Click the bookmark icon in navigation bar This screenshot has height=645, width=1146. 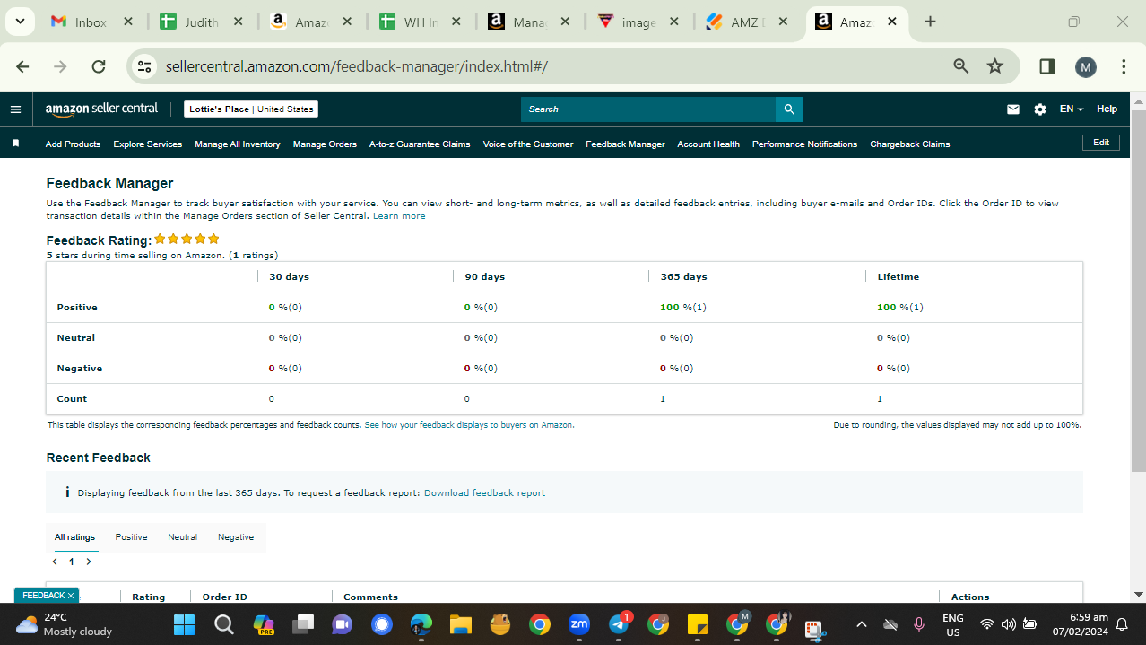pos(15,144)
